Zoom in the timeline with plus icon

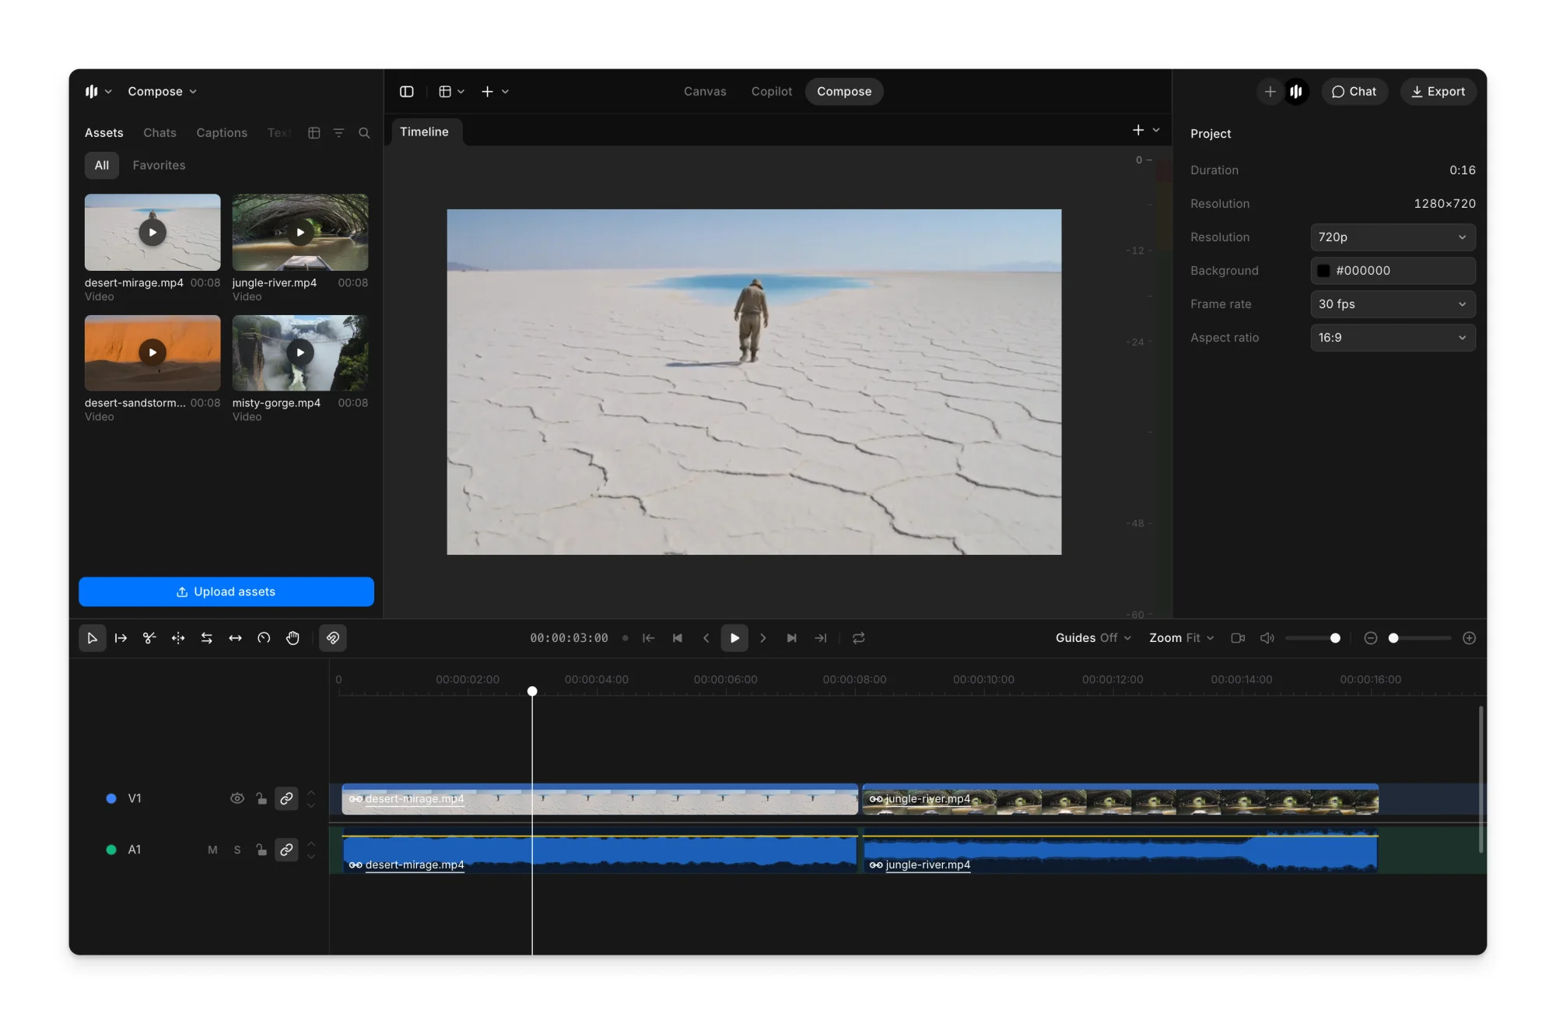[1469, 638]
